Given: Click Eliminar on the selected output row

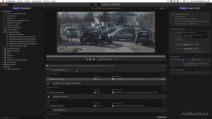Looking at the screenshot, I should (x=163, y=79).
